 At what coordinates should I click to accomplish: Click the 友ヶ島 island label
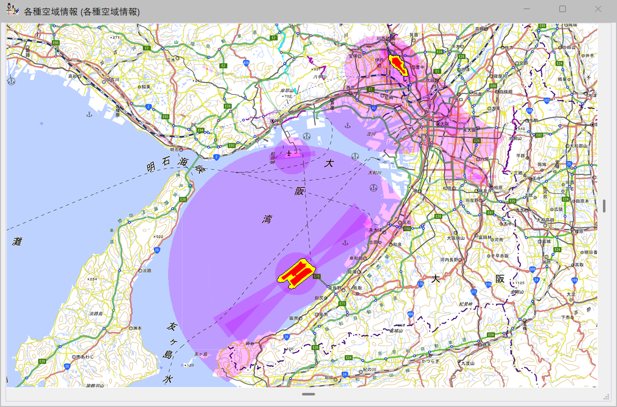point(200,354)
